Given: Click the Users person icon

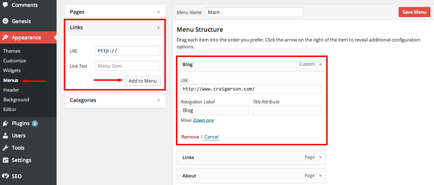Looking at the screenshot, I should [x=5, y=136].
